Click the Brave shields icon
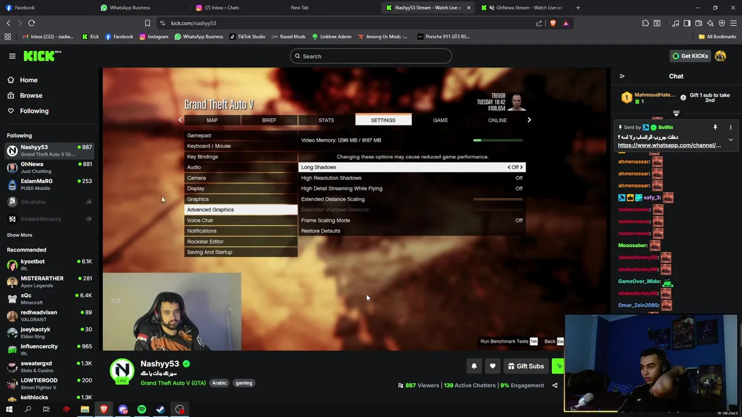 [x=552, y=23]
